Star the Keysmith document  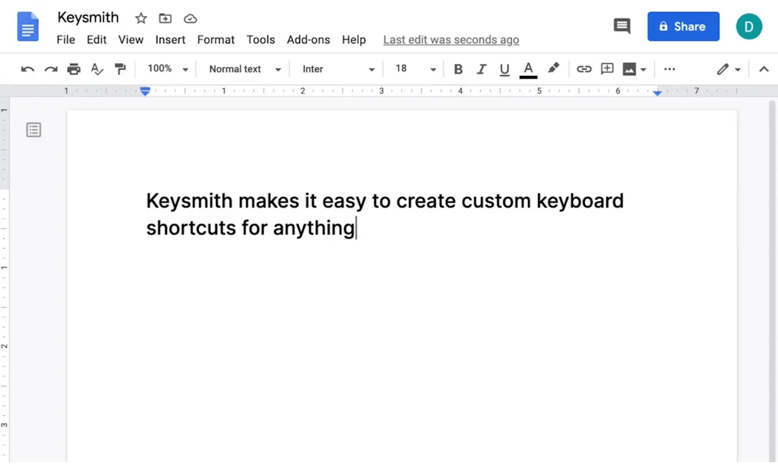(141, 17)
